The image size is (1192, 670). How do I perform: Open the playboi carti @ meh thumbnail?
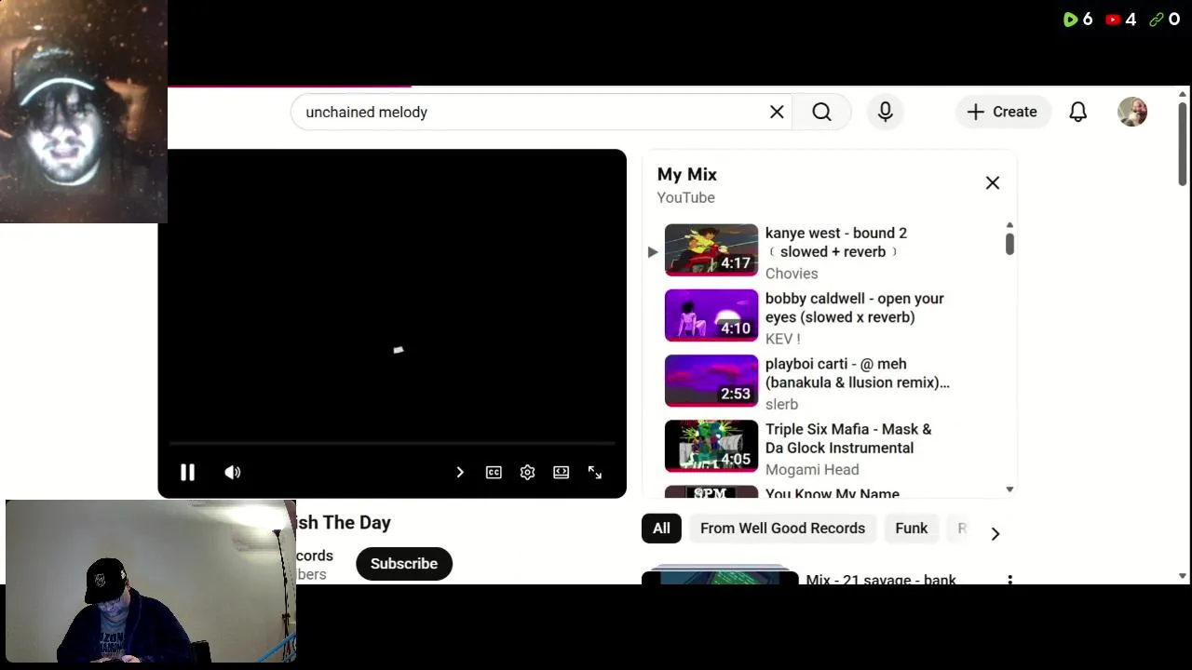click(711, 381)
